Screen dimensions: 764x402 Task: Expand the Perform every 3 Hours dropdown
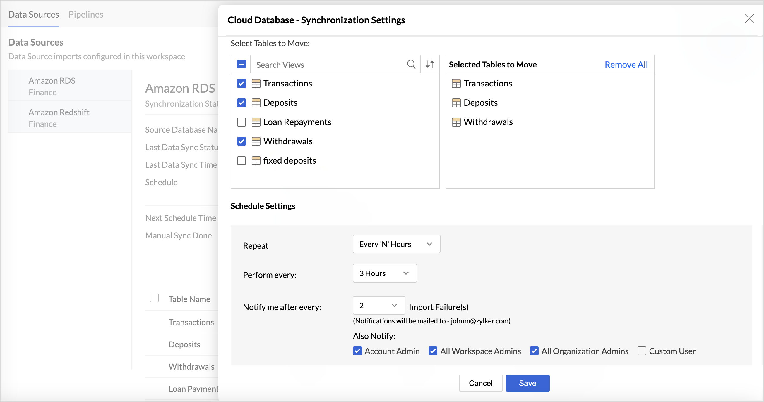384,273
